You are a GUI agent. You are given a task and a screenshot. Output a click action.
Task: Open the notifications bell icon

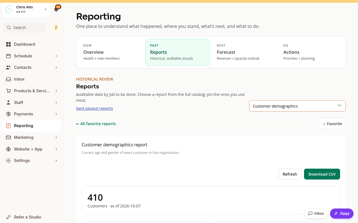pyautogui.click(x=56, y=9)
